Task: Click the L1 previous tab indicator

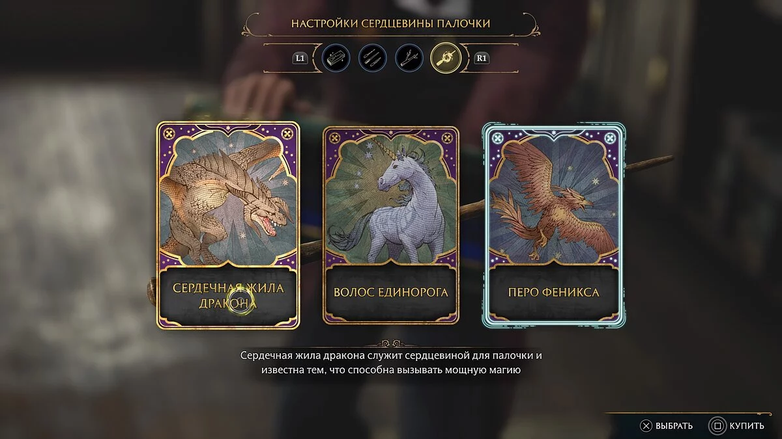Action: tap(300, 58)
